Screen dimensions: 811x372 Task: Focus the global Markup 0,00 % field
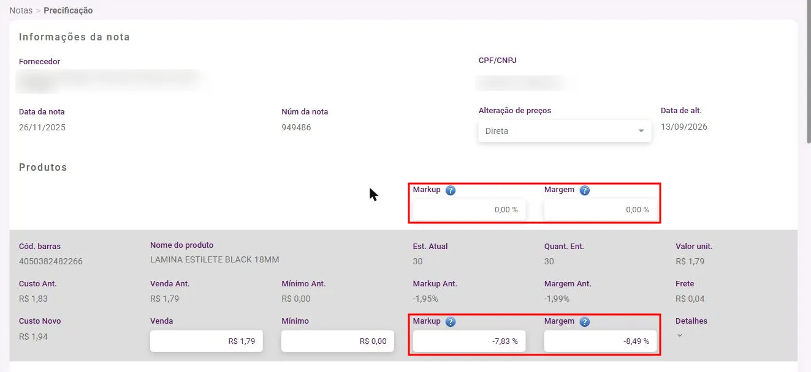[x=469, y=210]
